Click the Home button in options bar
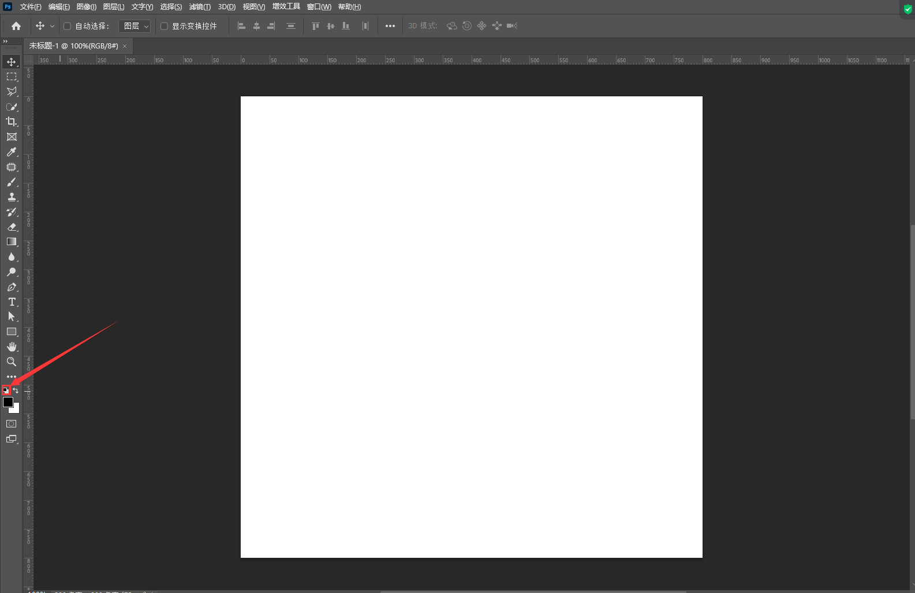The width and height of the screenshot is (915, 593). coord(16,26)
